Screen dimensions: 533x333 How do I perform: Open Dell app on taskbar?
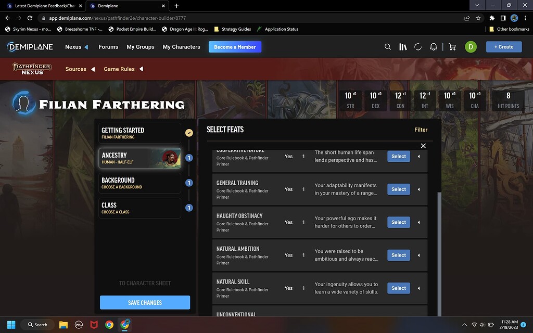(x=79, y=325)
